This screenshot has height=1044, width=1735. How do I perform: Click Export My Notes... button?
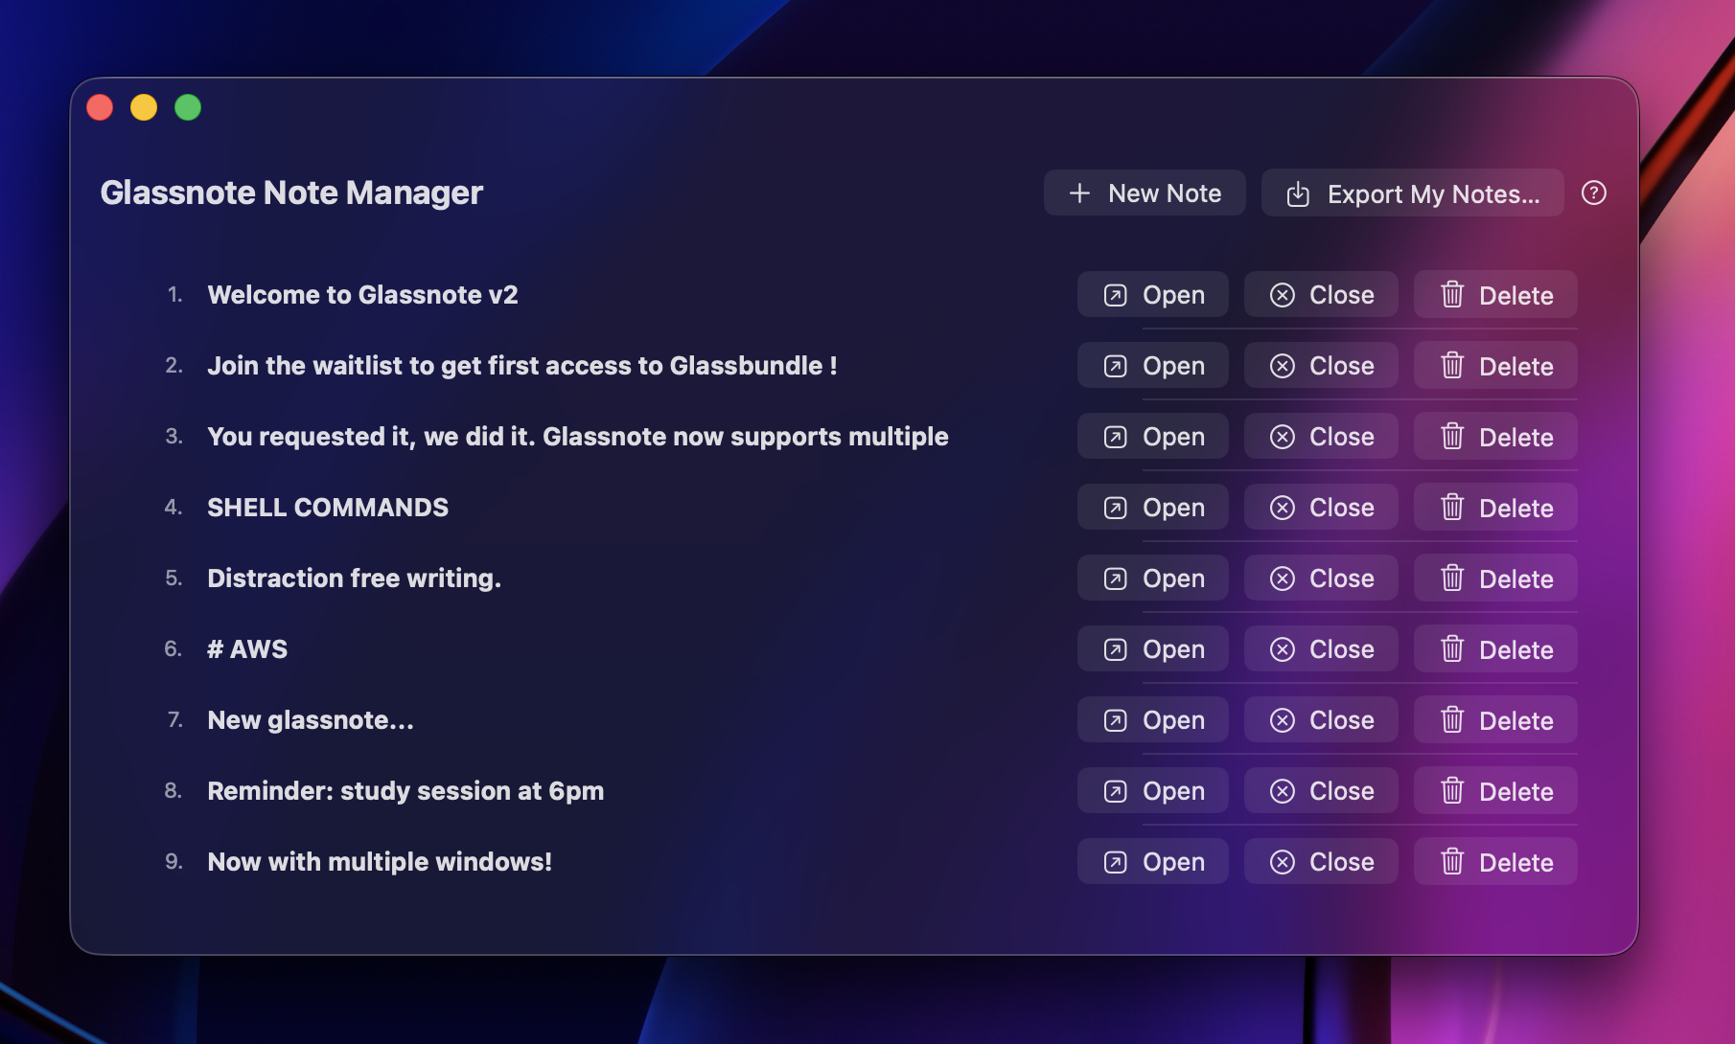[1412, 193]
